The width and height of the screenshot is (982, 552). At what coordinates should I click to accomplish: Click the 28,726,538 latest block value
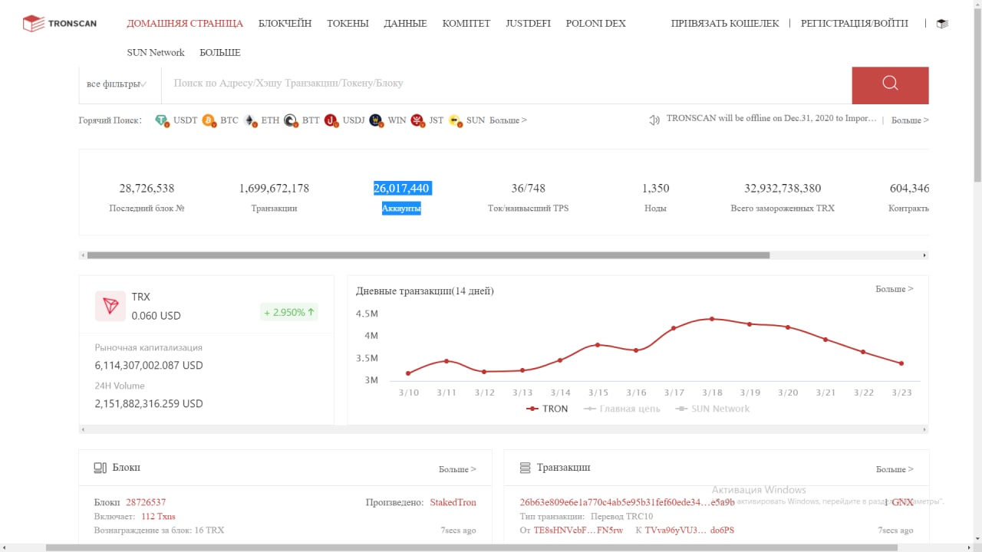coord(147,189)
